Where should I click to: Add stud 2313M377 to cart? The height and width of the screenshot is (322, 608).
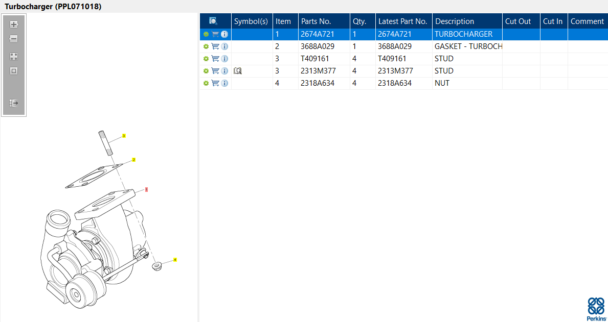coord(216,71)
